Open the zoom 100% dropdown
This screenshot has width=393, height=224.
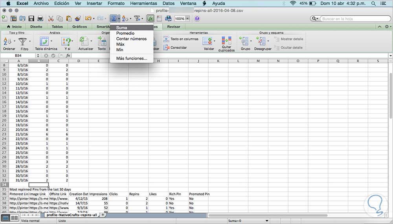coord(187,18)
